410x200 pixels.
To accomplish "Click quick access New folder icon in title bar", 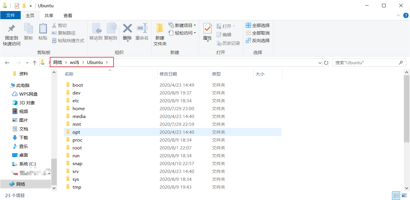I will (24, 6).
